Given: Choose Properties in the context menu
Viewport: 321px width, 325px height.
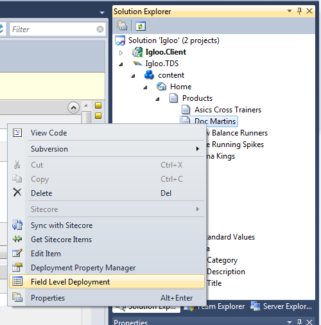Looking at the screenshot, I should click(107, 298).
